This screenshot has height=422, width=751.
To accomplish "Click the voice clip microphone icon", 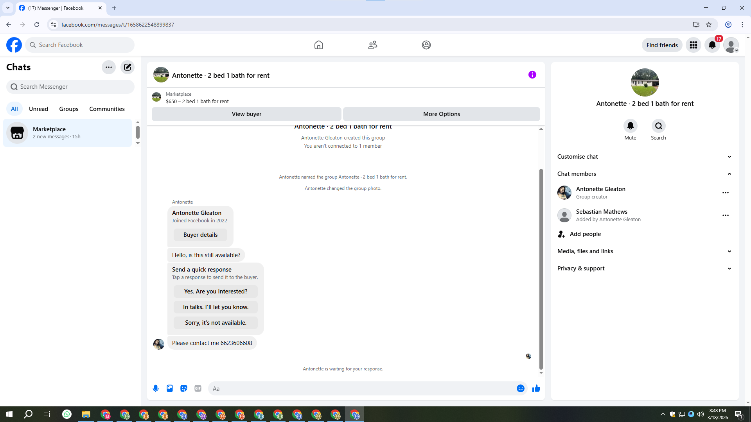I will coord(156,388).
